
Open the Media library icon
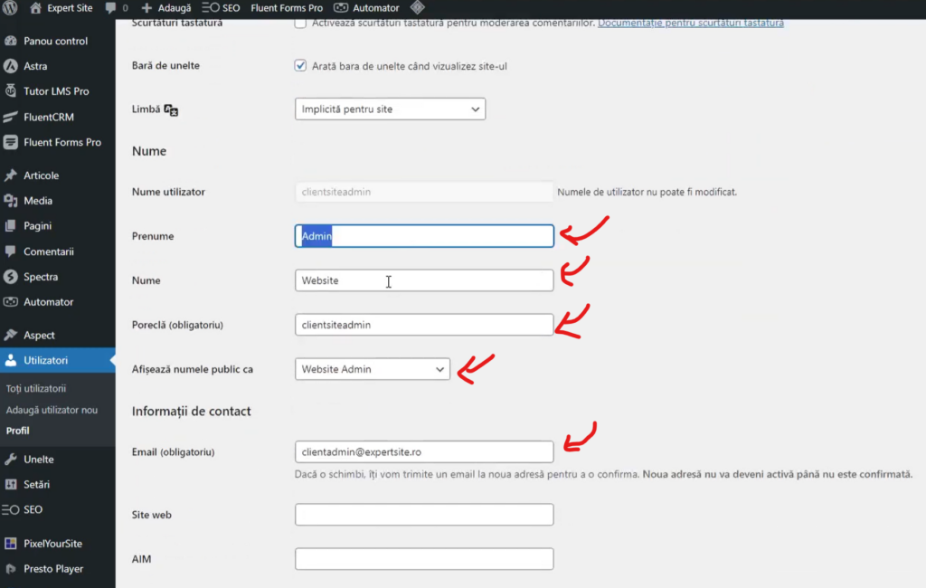[11, 201]
